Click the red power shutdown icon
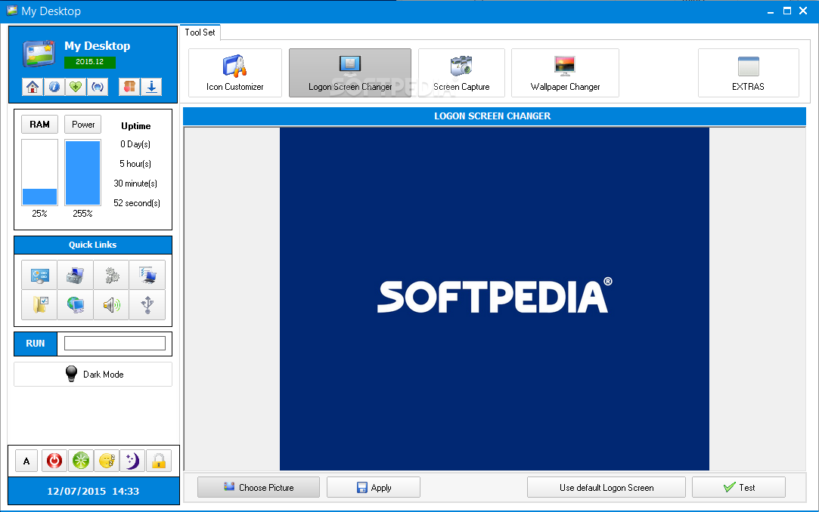This screenshot has width=819, height=512. (54, 461)
